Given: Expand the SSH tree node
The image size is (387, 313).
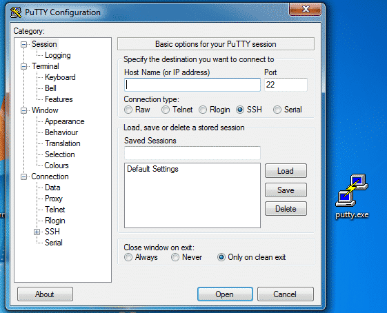Looking at the screenshot, I should point(37,232).
